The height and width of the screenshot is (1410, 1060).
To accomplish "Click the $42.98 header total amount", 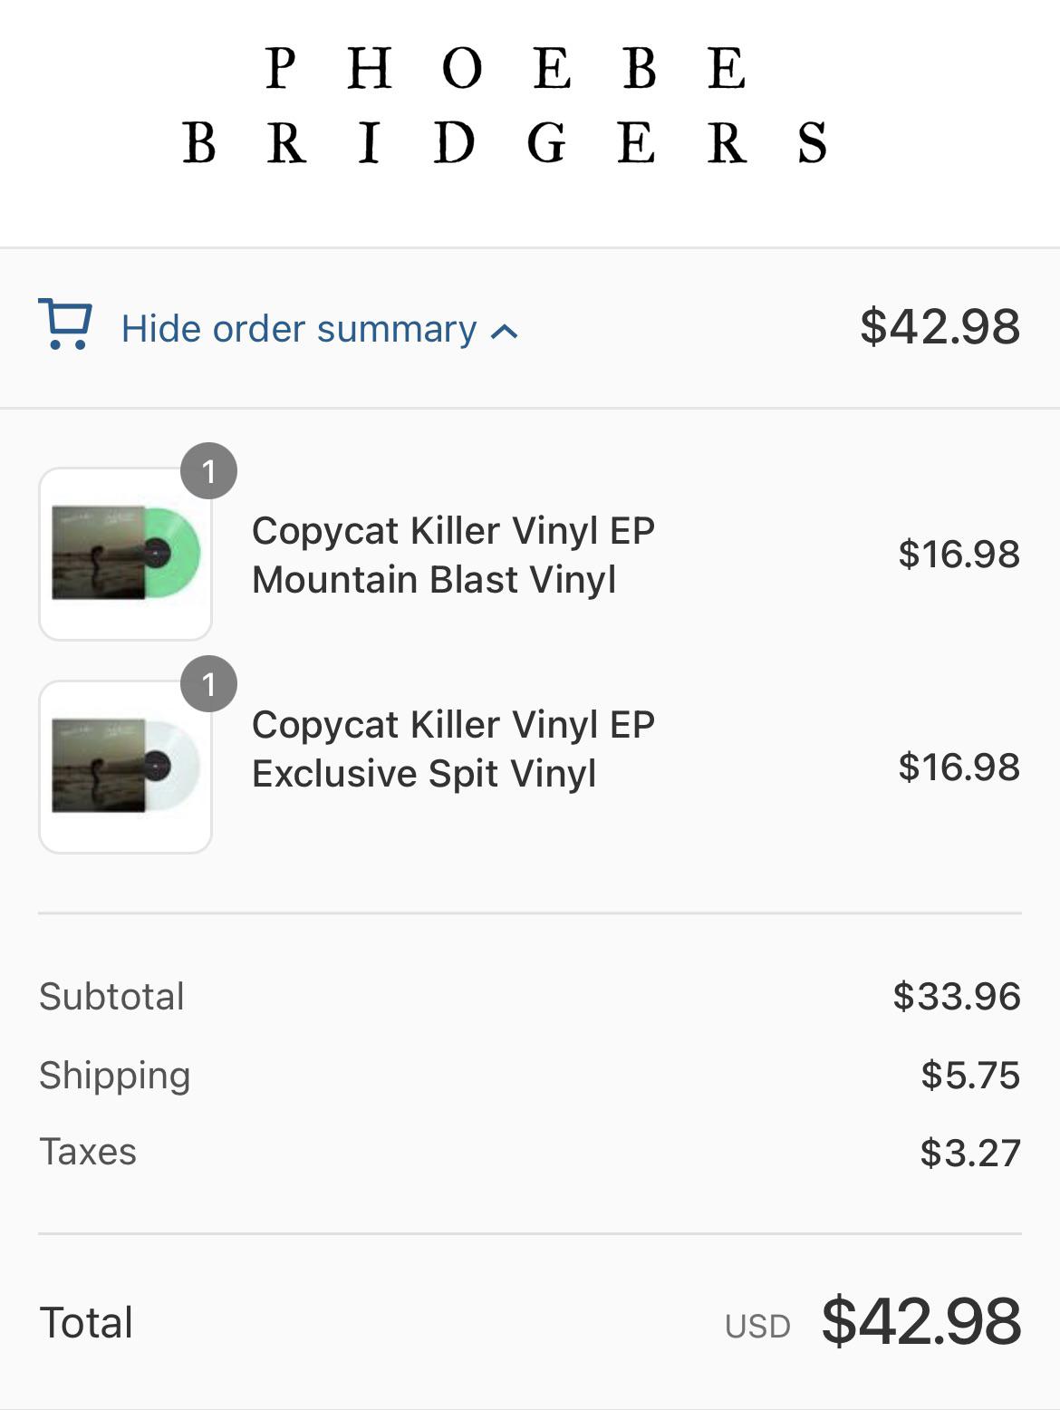I will tap(940, 326).
